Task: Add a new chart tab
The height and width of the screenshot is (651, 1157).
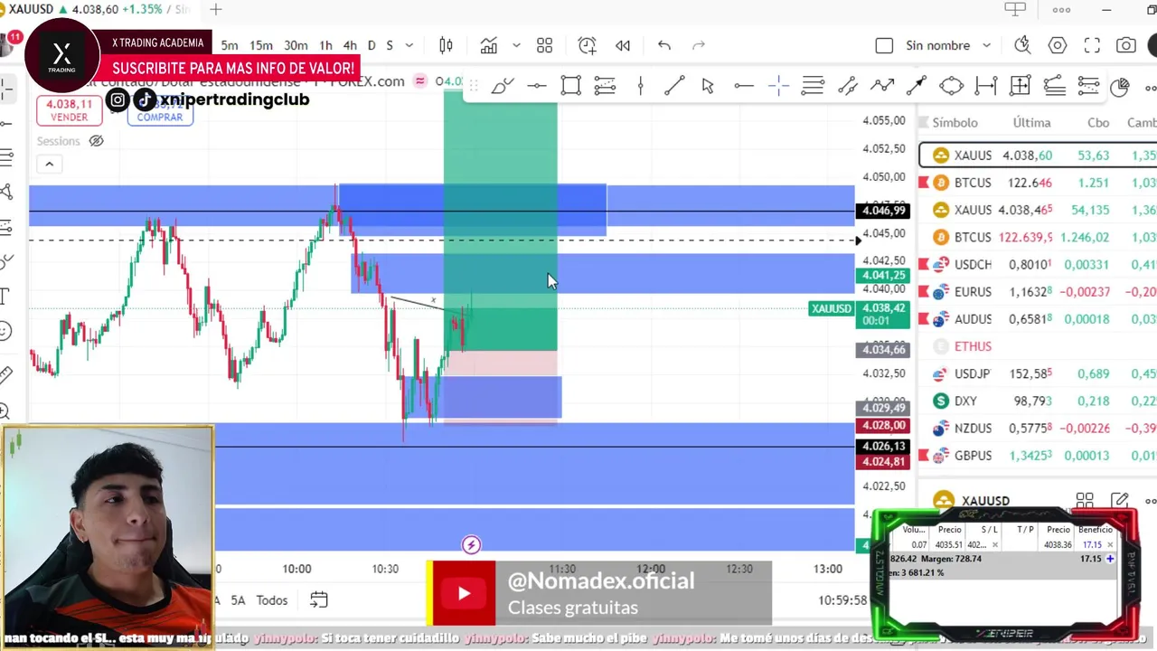Action: tap(216, 9)
